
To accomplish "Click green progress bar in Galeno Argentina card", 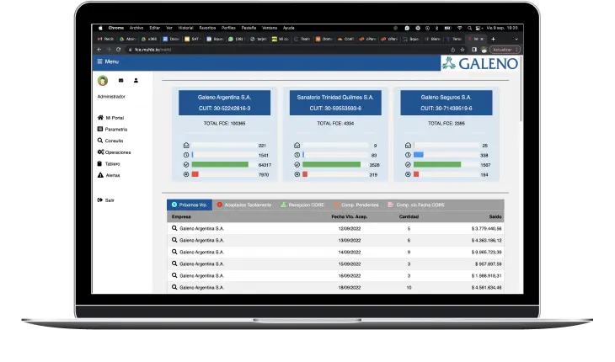I will [220, 164].
